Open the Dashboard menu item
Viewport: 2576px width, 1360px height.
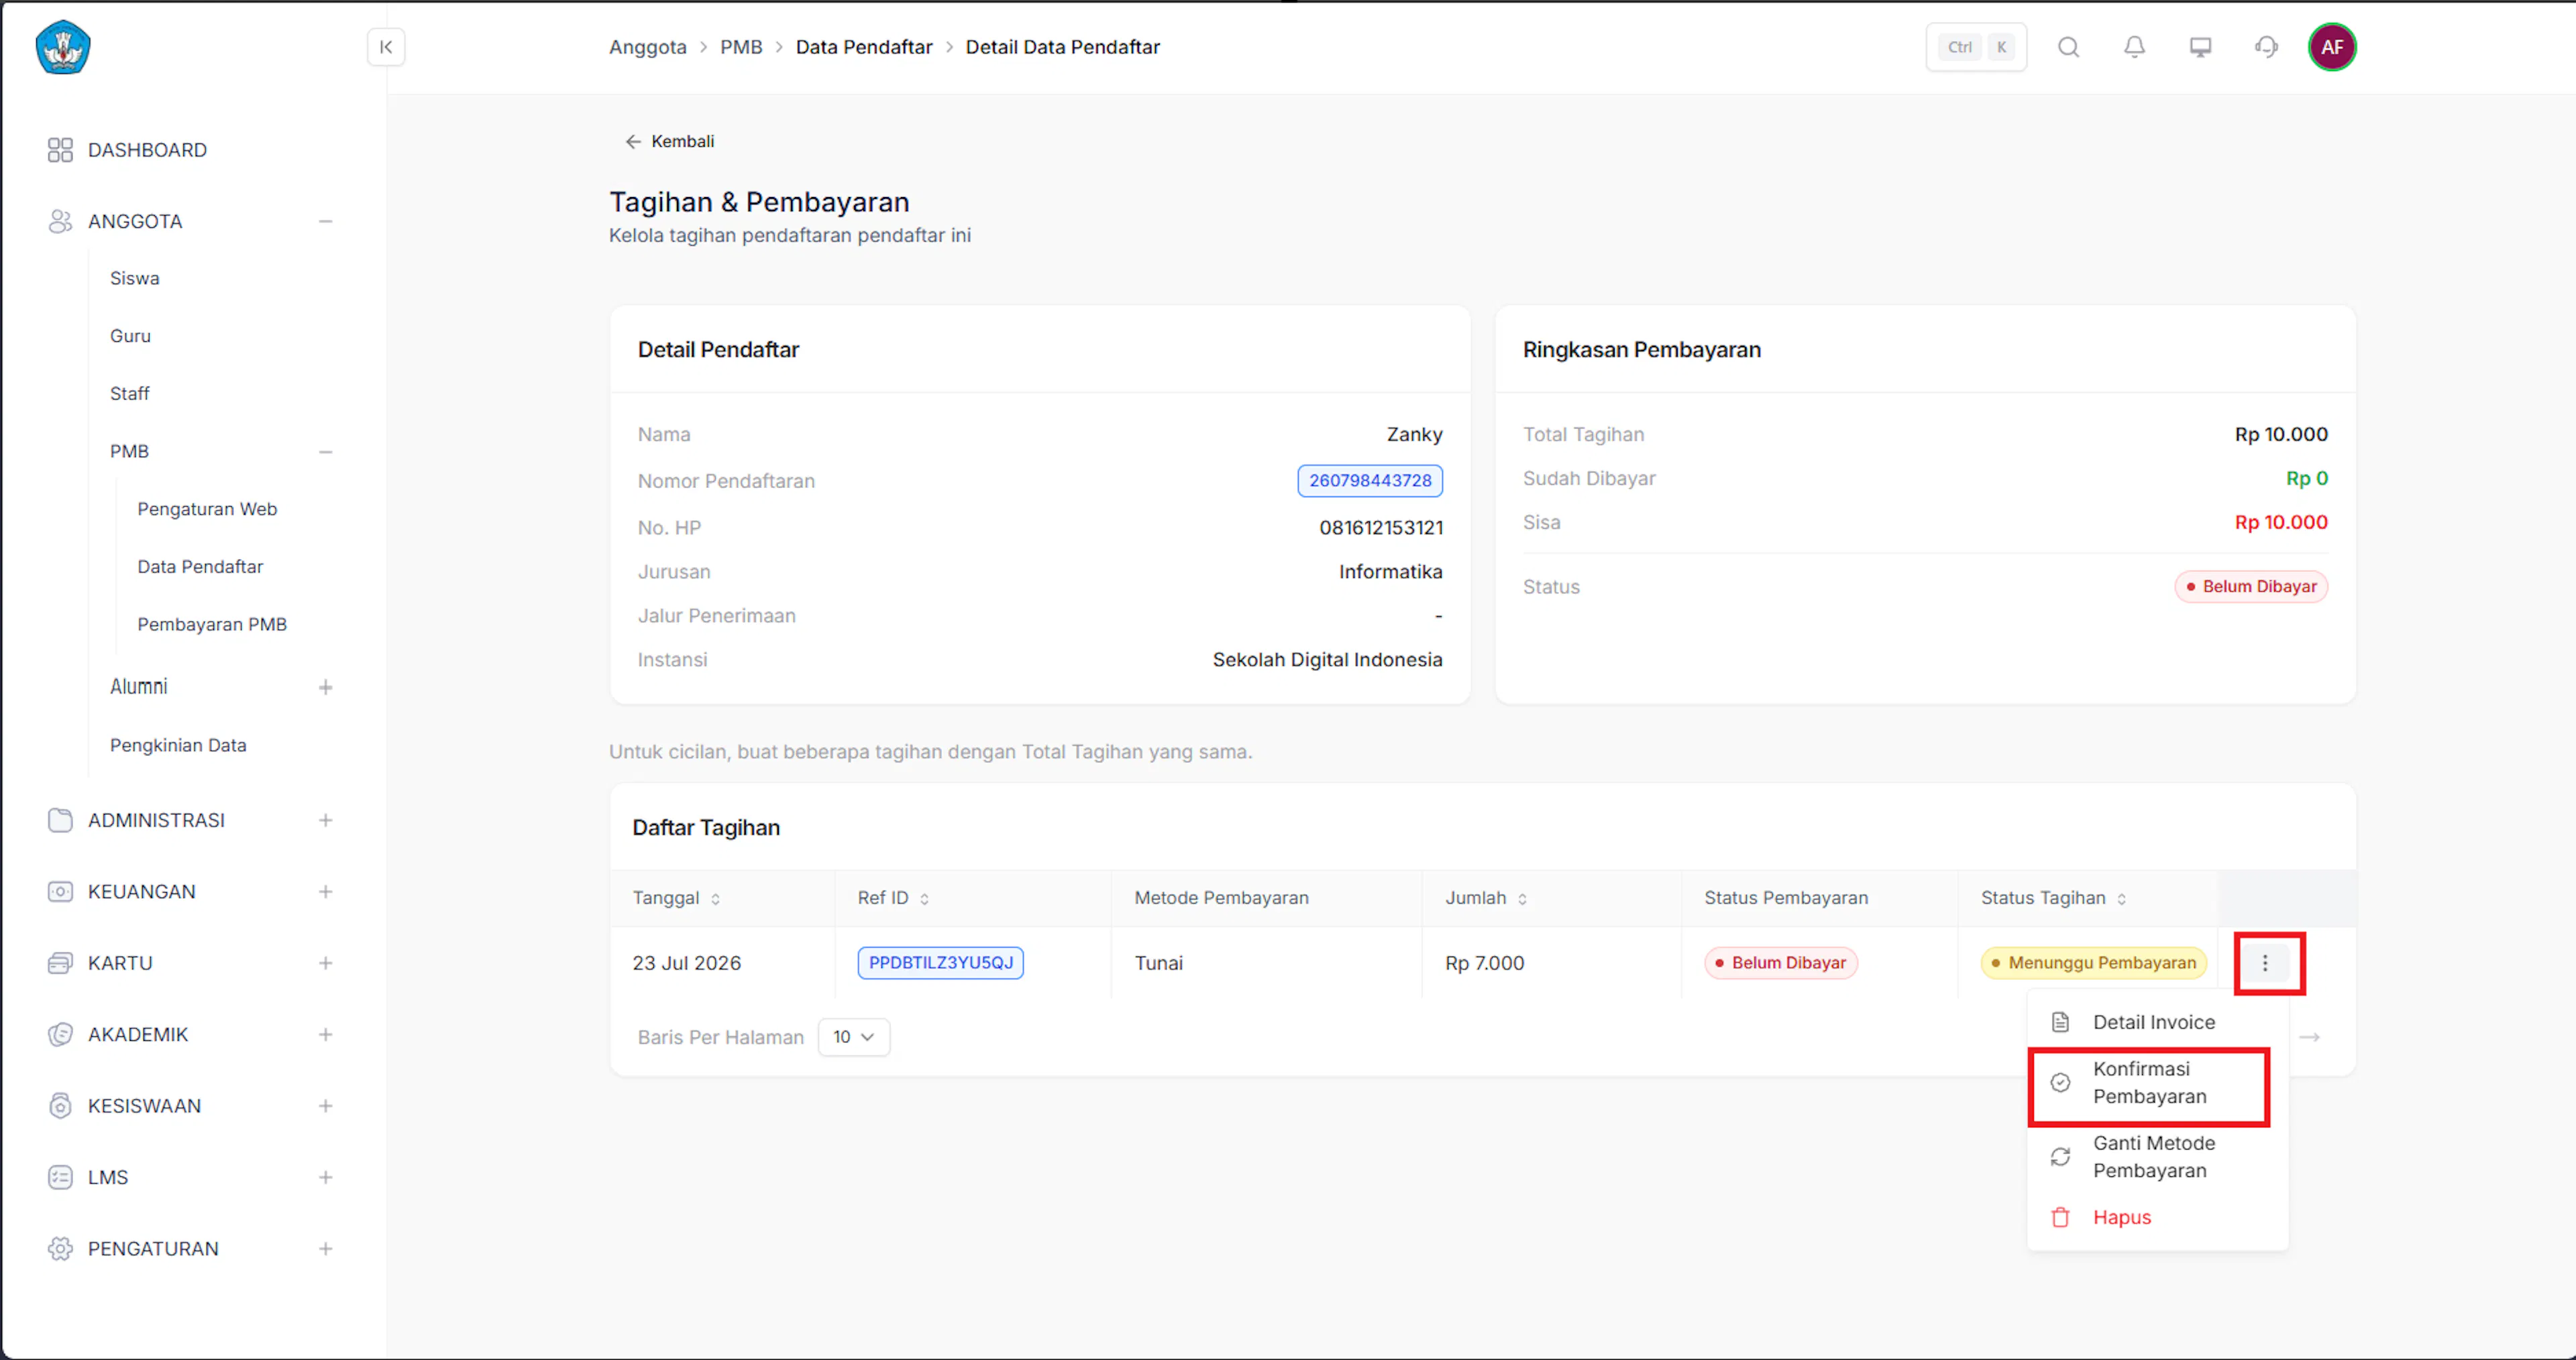click(x=147, y=150)
